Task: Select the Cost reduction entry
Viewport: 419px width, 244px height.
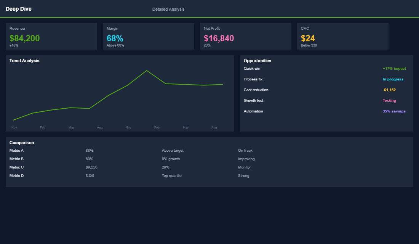Action: coord(326,90)
